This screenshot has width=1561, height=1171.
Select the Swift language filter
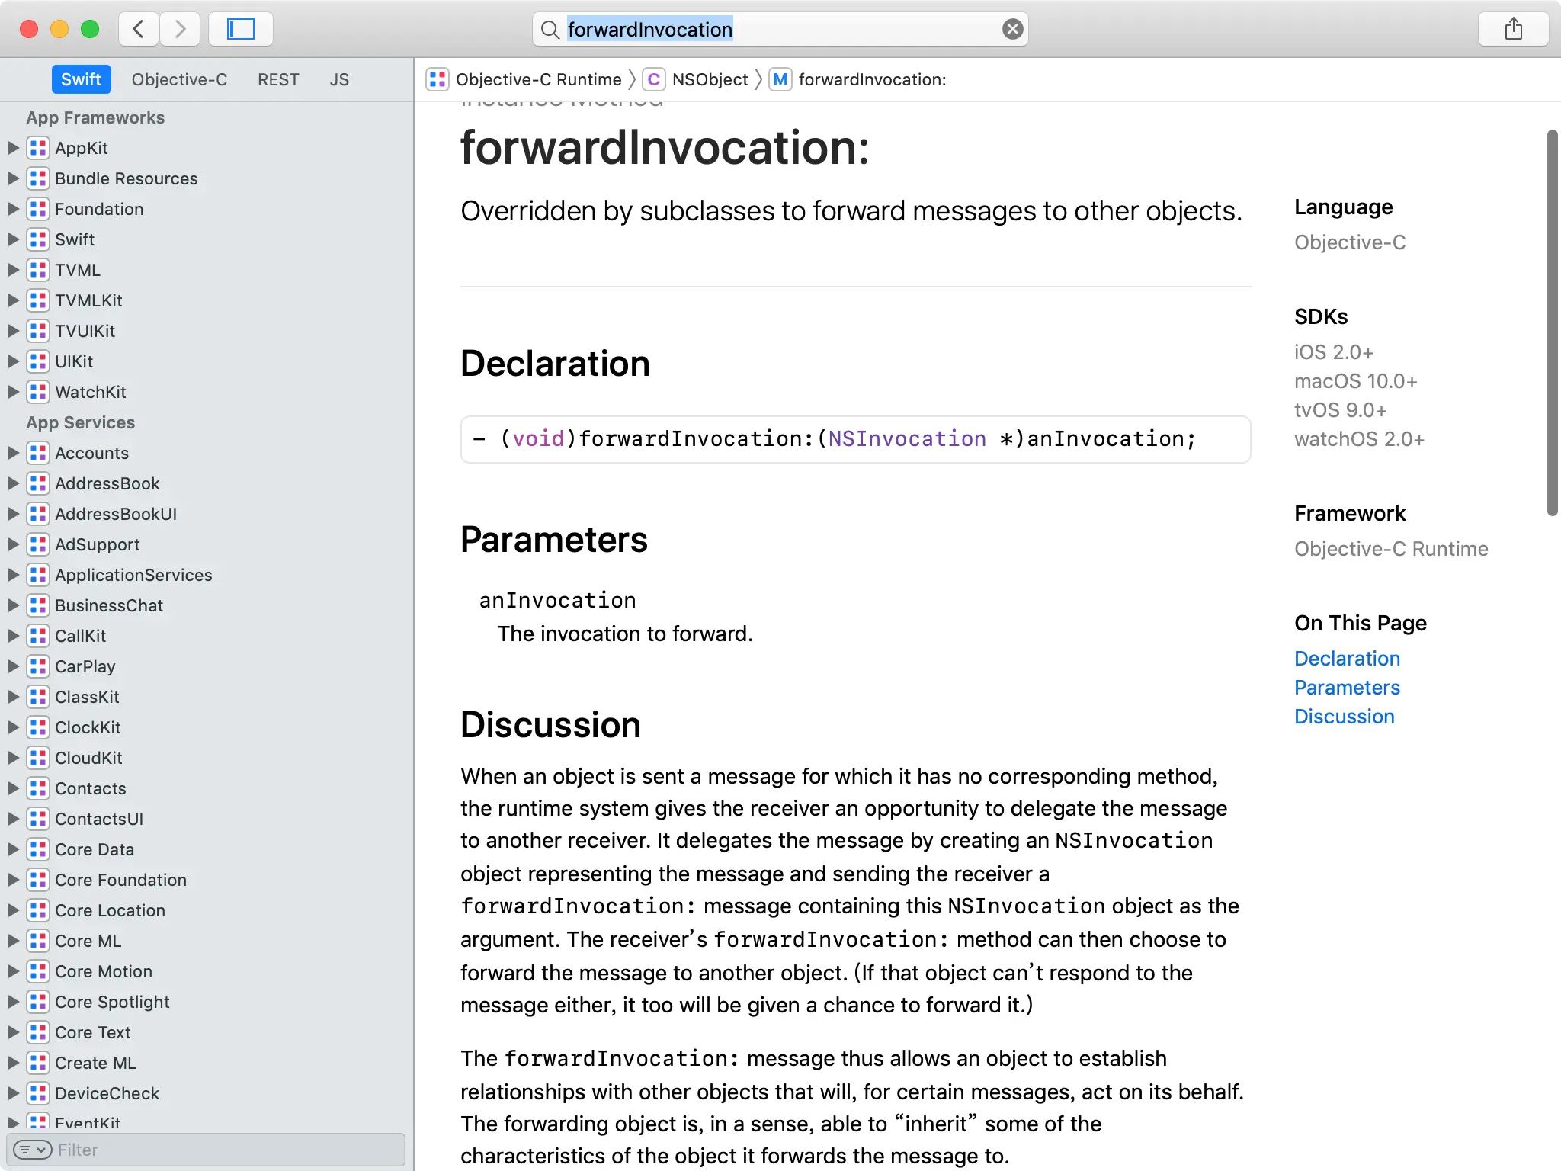(81, 79)
